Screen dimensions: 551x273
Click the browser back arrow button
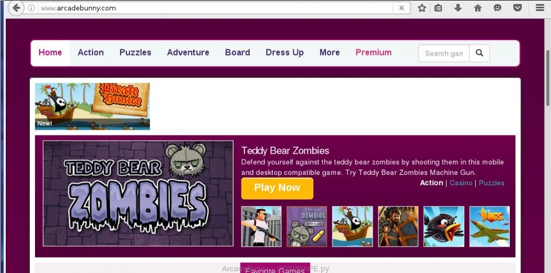coord(16,7)
